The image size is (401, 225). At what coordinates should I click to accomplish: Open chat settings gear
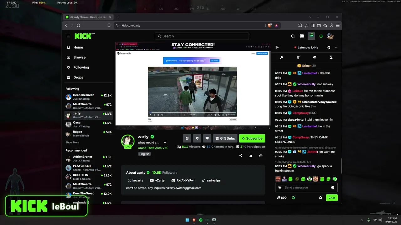click(x=320, y=198)
